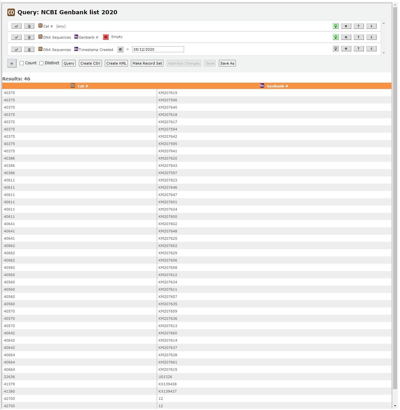400x410 pixels.
Task: Click the scroll-down arrow beside the query fields
Action: click(x=384, y=53)
